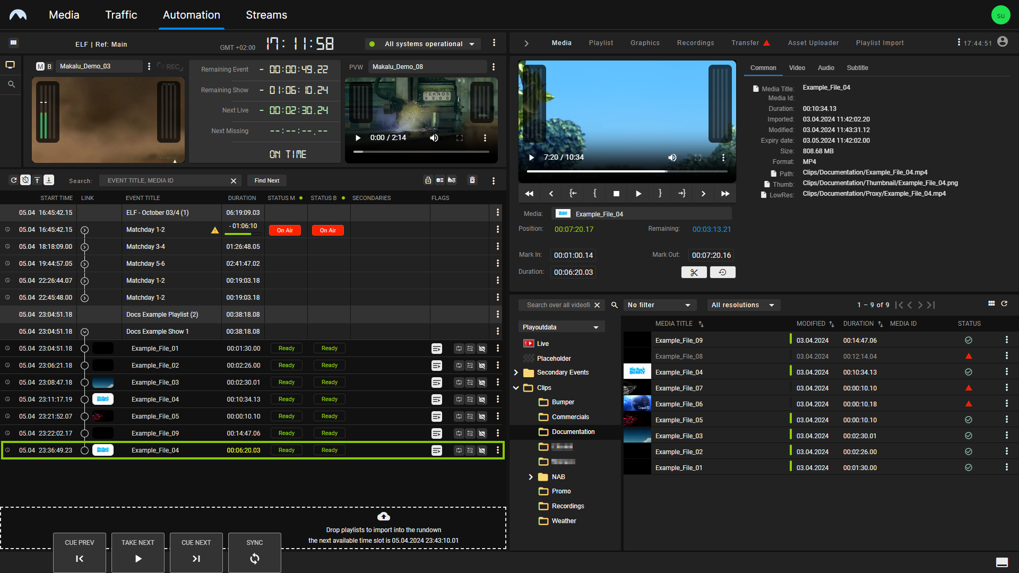Expand the NAB folder

click(x=531, y=477)
